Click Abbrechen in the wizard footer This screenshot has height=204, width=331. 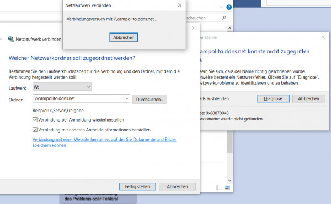pyautogui.click(x=177, y=186)
